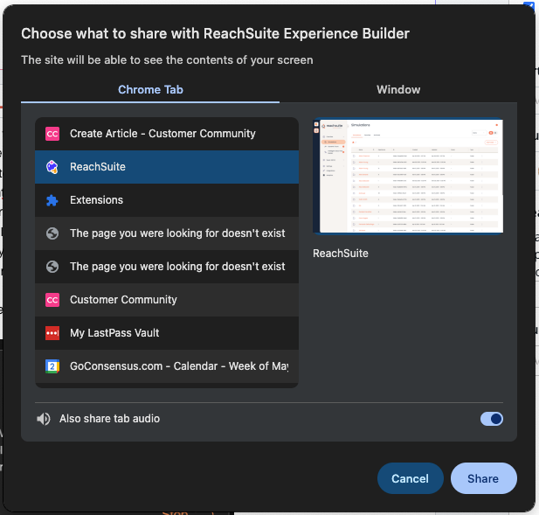The width and height of the screenshot is (539, 515).
Task: Click the ReachSuite tab's favicon
Action: (52, 167)
